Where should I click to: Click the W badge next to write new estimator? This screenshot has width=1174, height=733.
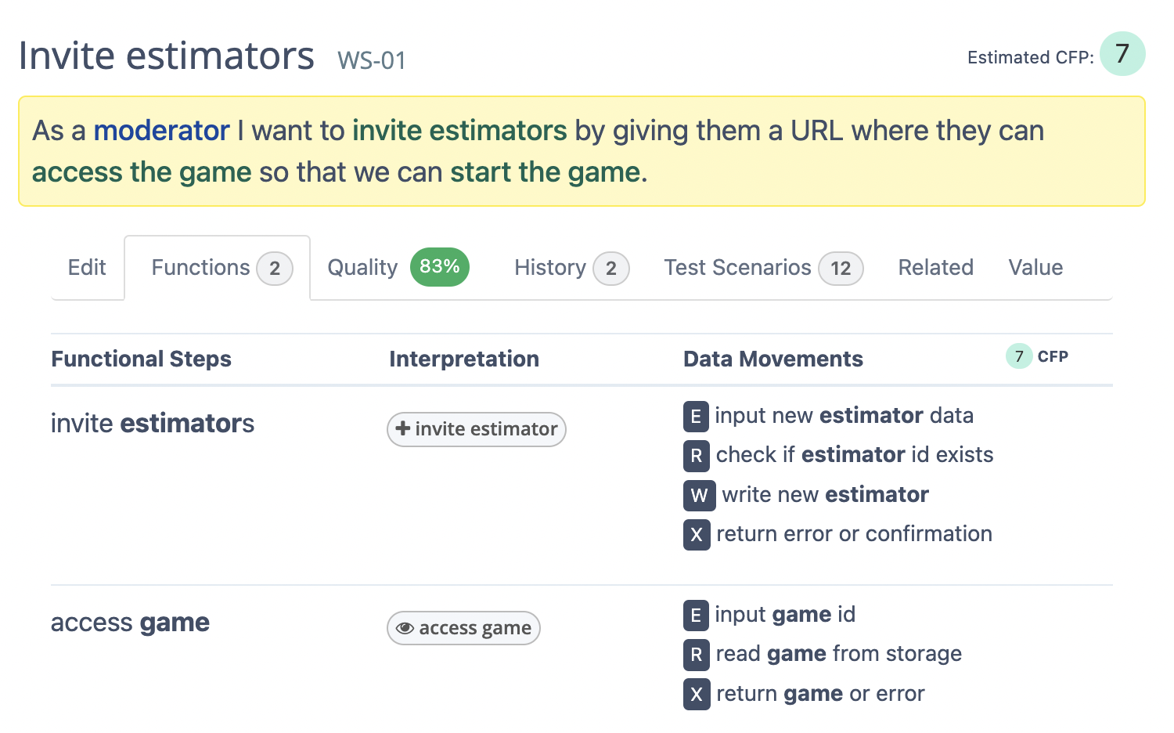[699, 495]
